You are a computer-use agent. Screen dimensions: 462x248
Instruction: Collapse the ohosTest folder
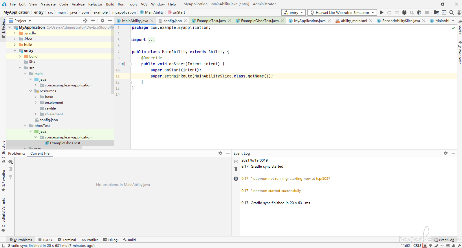[x=25, y=126]
